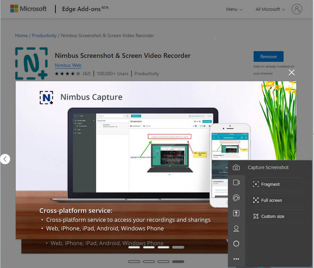Capture a Fragment screenshot
This screenshot has height=268, width=314.
[277, 184]
